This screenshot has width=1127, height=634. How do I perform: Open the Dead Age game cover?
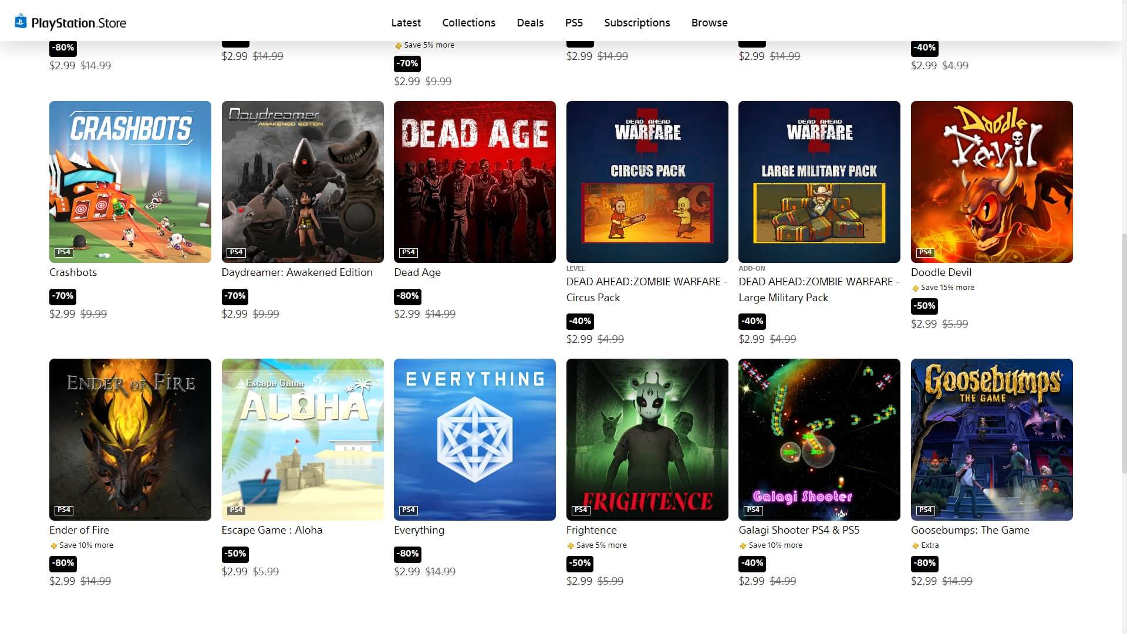pos(475,182)
